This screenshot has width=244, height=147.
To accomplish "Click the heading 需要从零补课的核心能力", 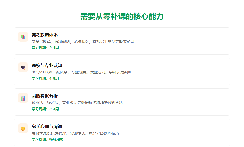I will click(122, 16).
